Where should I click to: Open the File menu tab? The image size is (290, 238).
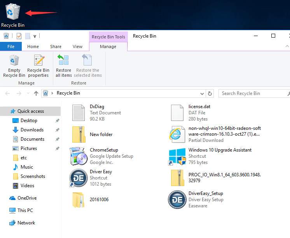[11, 47]
